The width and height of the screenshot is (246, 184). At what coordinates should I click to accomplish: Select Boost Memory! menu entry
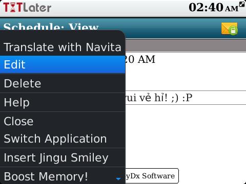pyautogui.click(x=63, y=176)
